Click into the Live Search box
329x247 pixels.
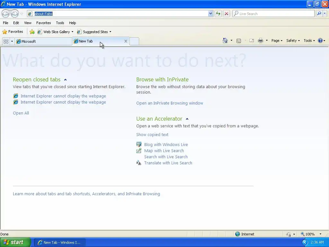(274, 14)
